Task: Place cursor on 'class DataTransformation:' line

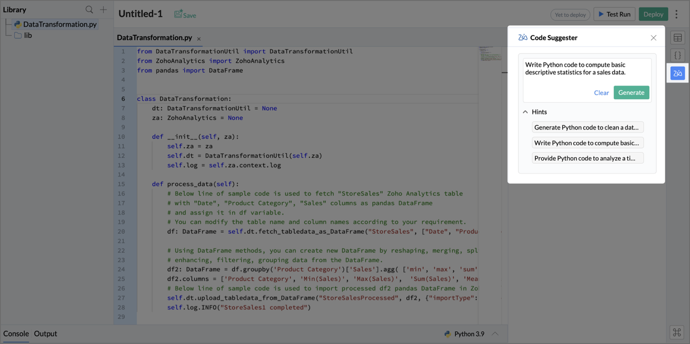Action: [184, 99]
